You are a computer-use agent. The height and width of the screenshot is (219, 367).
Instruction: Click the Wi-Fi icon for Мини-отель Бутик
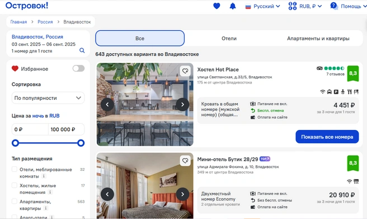[x=349, y=181]
